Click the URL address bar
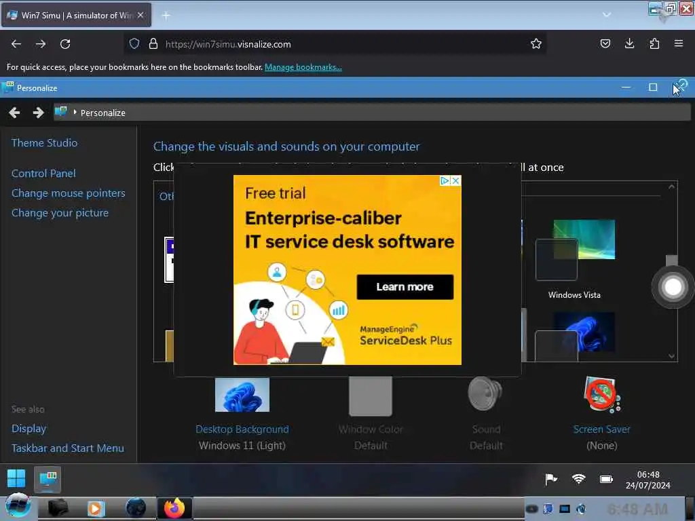695x521 pixels. pyautogui.click(x=335, y=44)
